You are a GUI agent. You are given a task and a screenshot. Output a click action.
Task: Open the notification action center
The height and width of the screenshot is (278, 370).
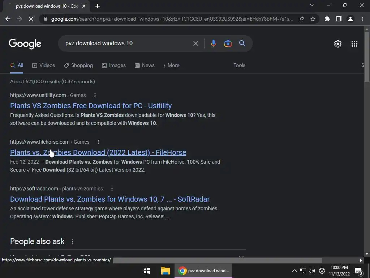tap(359, 271)
